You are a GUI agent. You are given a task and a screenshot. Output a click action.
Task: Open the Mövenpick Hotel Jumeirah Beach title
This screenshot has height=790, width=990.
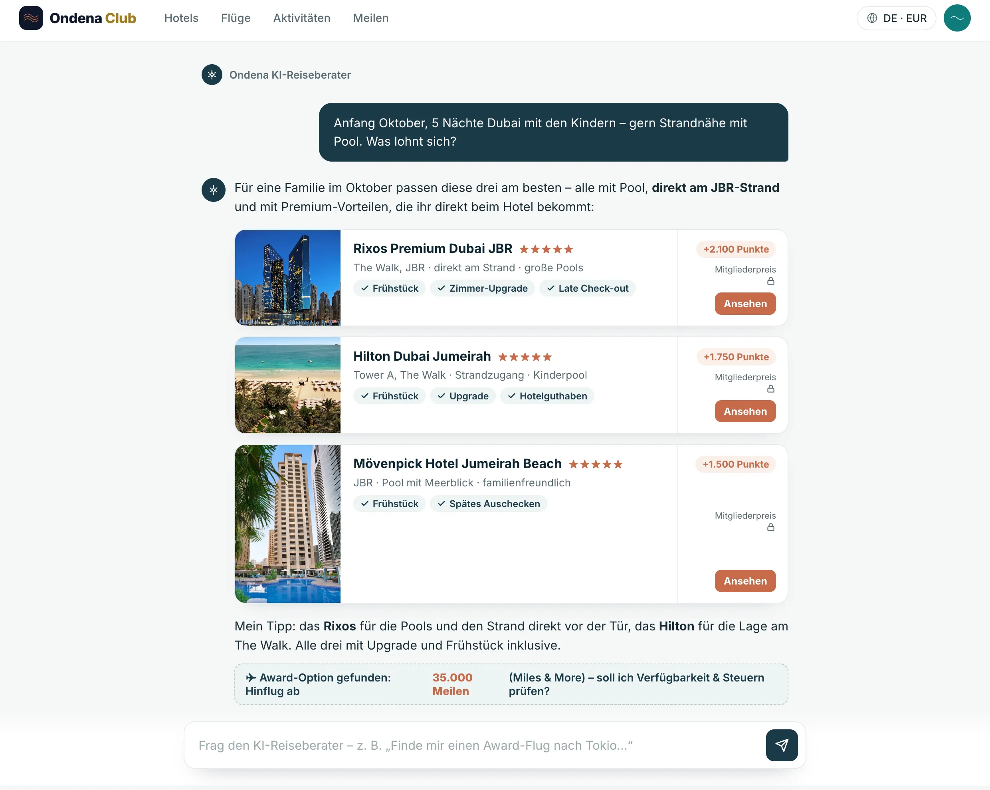point(457,464)
